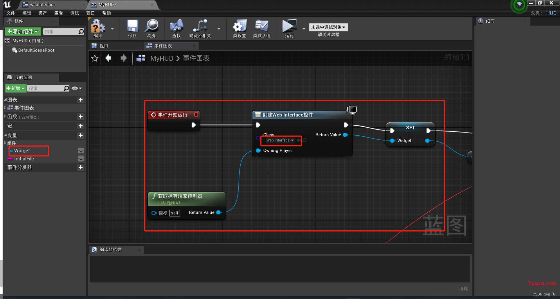Image resolution: width=560 pixels, height=299 pixels.
Task: Favorite this graph with star icon
Action: pos(95,58)
